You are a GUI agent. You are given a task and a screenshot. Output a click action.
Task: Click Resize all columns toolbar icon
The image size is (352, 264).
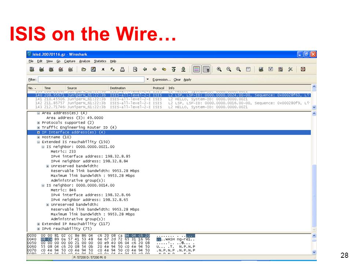tap(248, 69)
